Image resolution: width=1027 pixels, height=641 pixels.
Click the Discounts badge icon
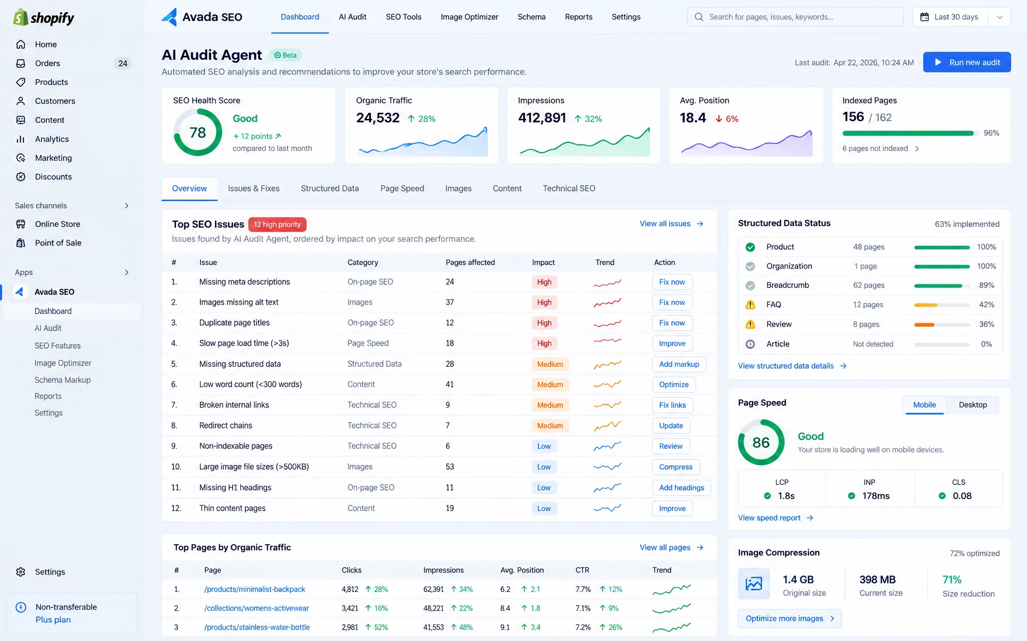pos(21,177)
